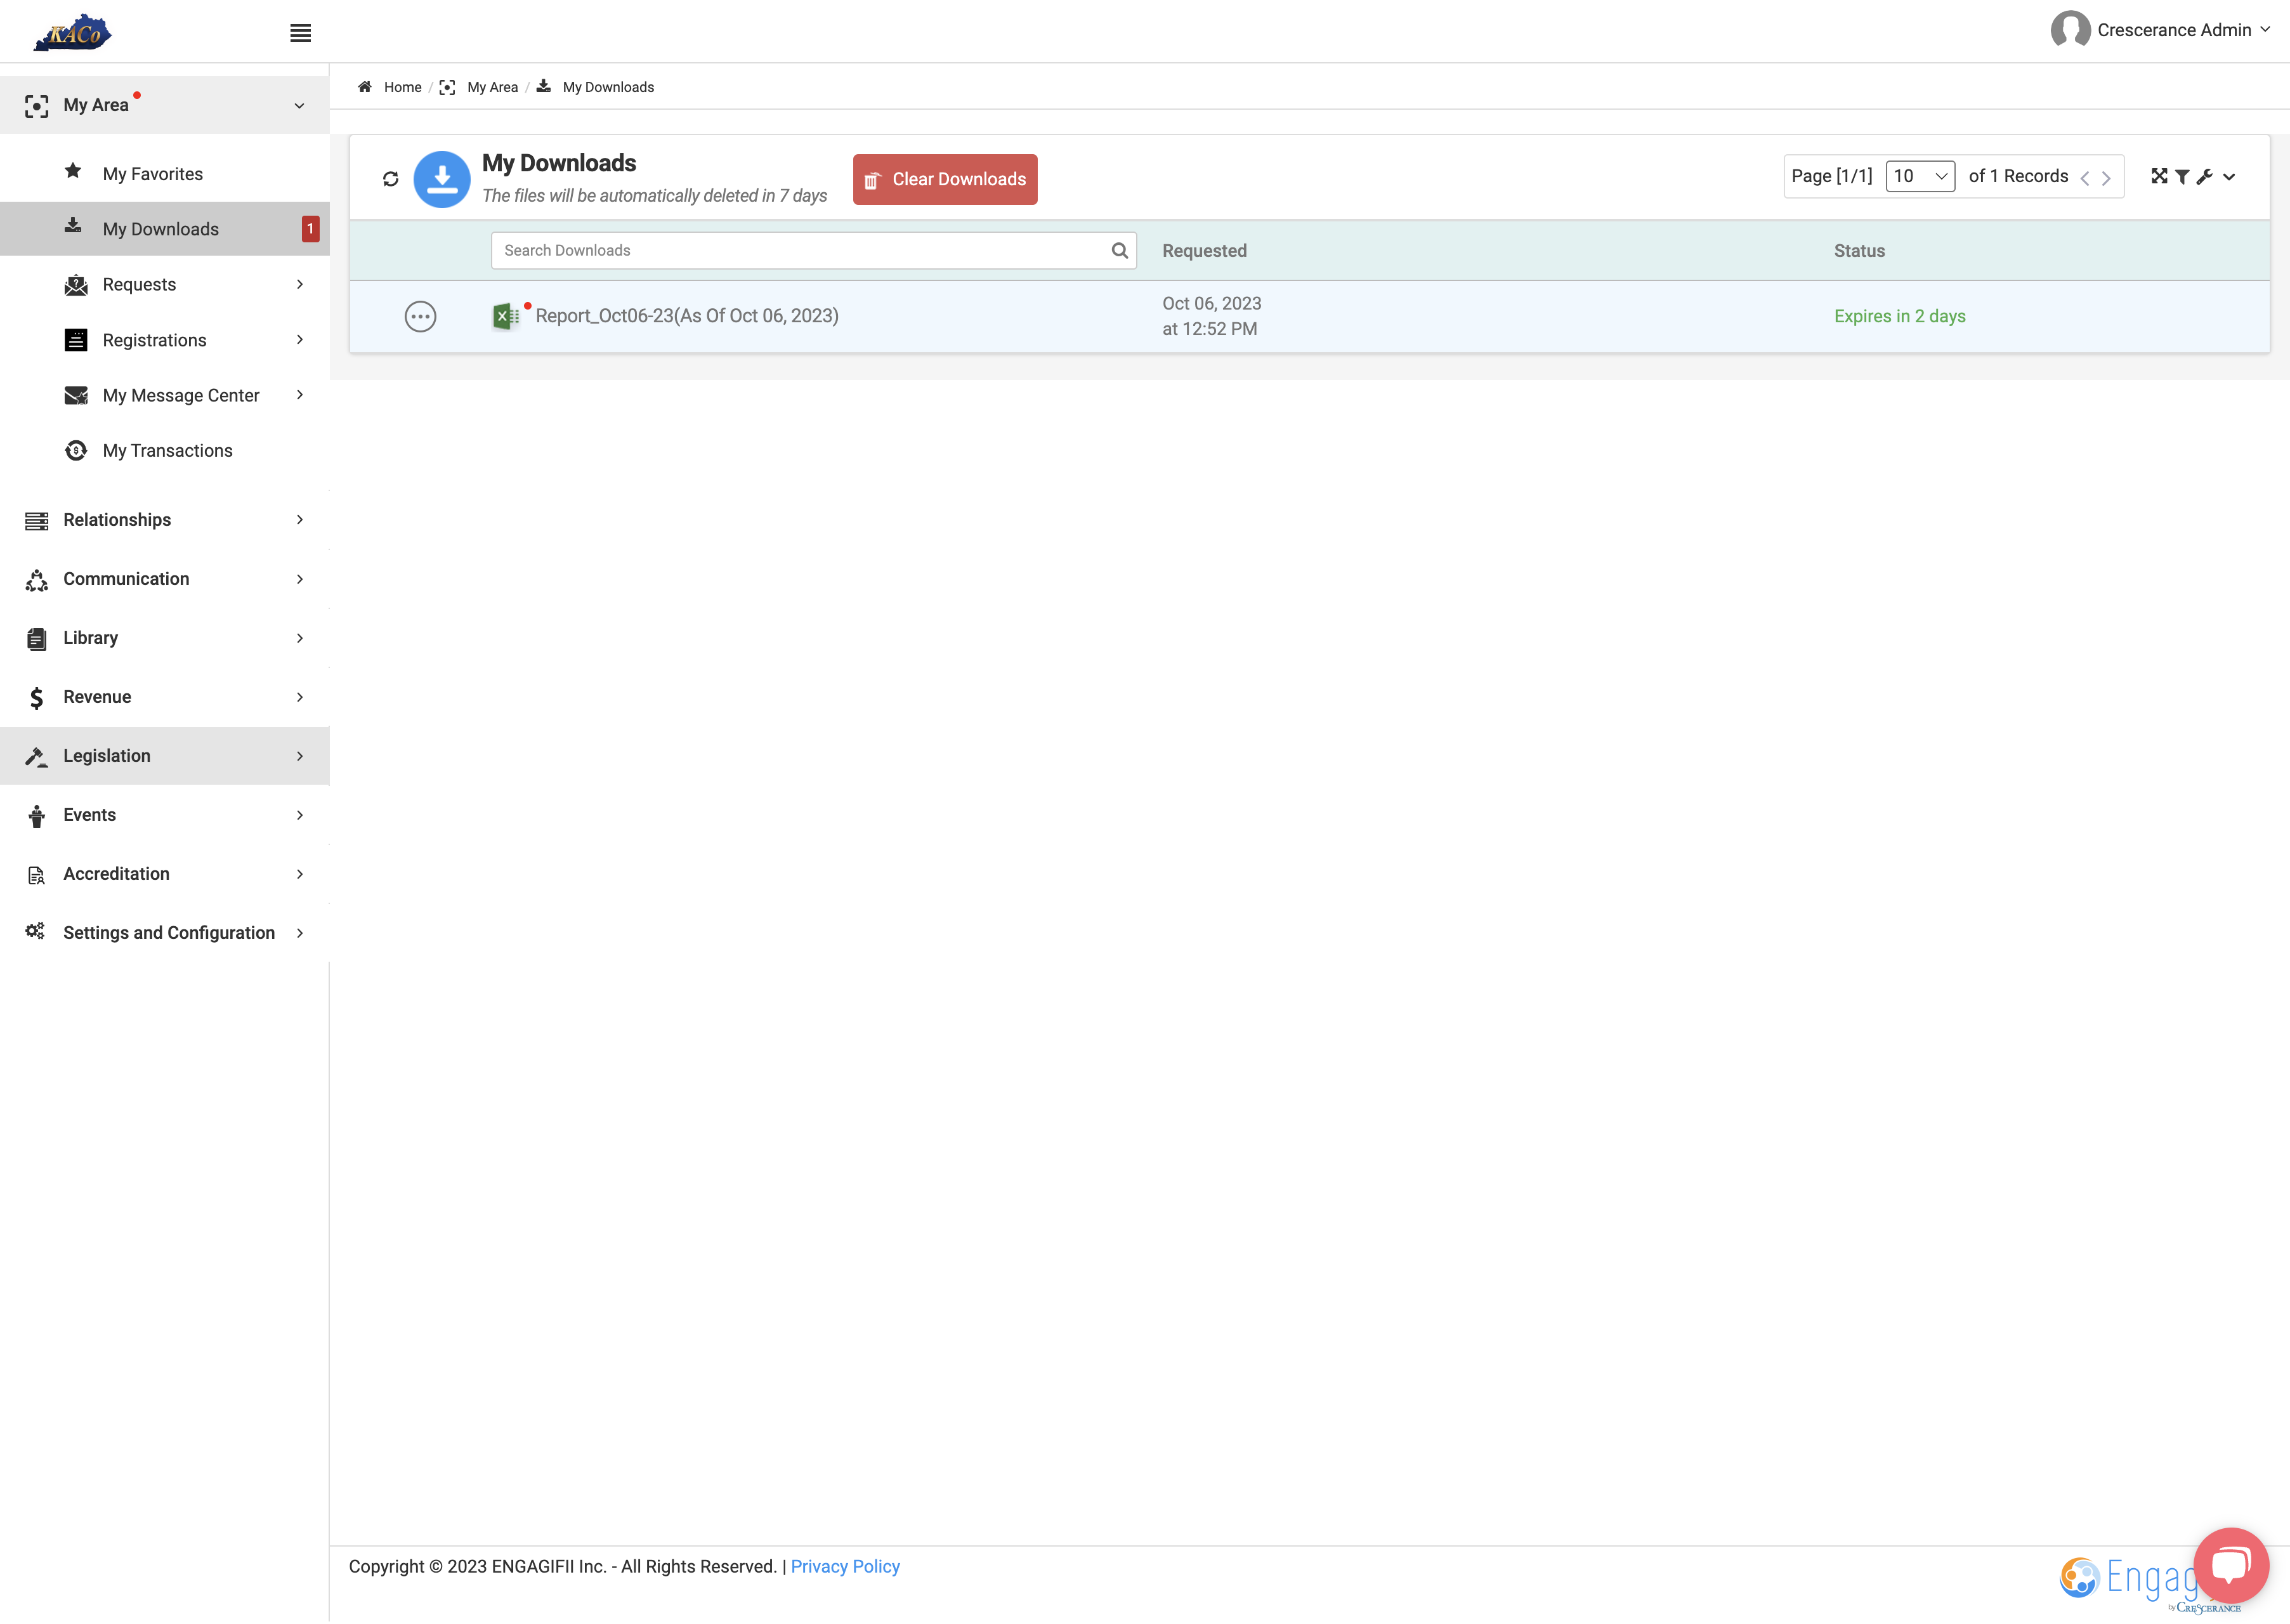
Task: Expand the Requests submenu
Action: [299, 285]
